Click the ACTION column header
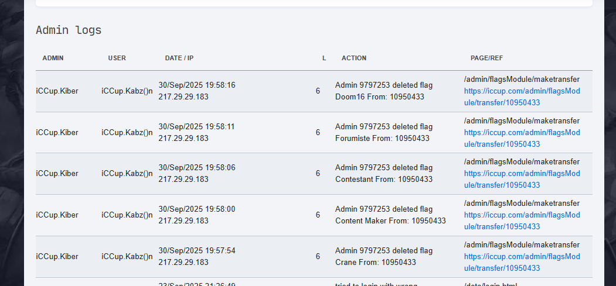Image resolution: width=616 pixels, height=286 pixels. tap(354, 58)
